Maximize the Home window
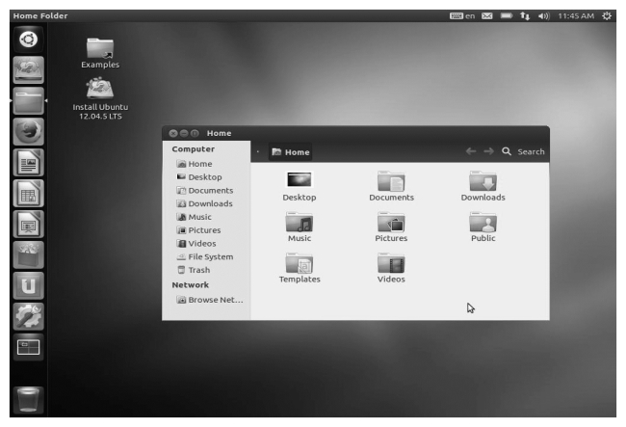The width and height of the screenshot is (626, 427). point(195,133)
